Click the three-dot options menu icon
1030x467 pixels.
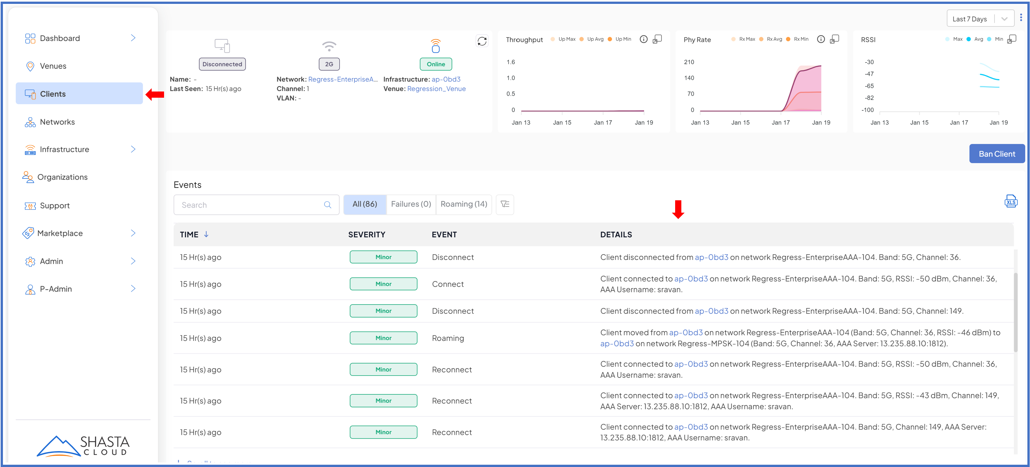[x=1021, y=18]
